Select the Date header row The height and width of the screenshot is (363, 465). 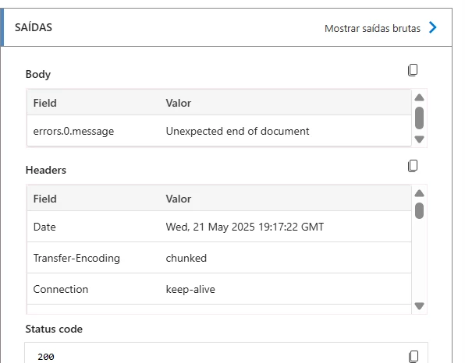pos(219,227)
